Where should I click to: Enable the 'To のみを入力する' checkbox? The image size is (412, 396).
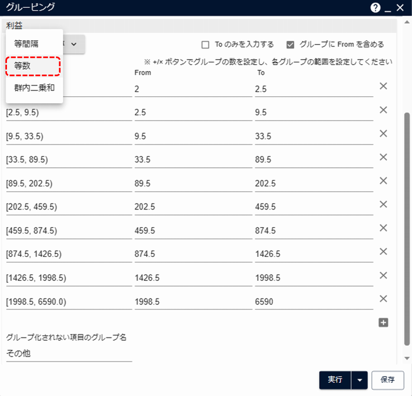[x=205, y=45]
